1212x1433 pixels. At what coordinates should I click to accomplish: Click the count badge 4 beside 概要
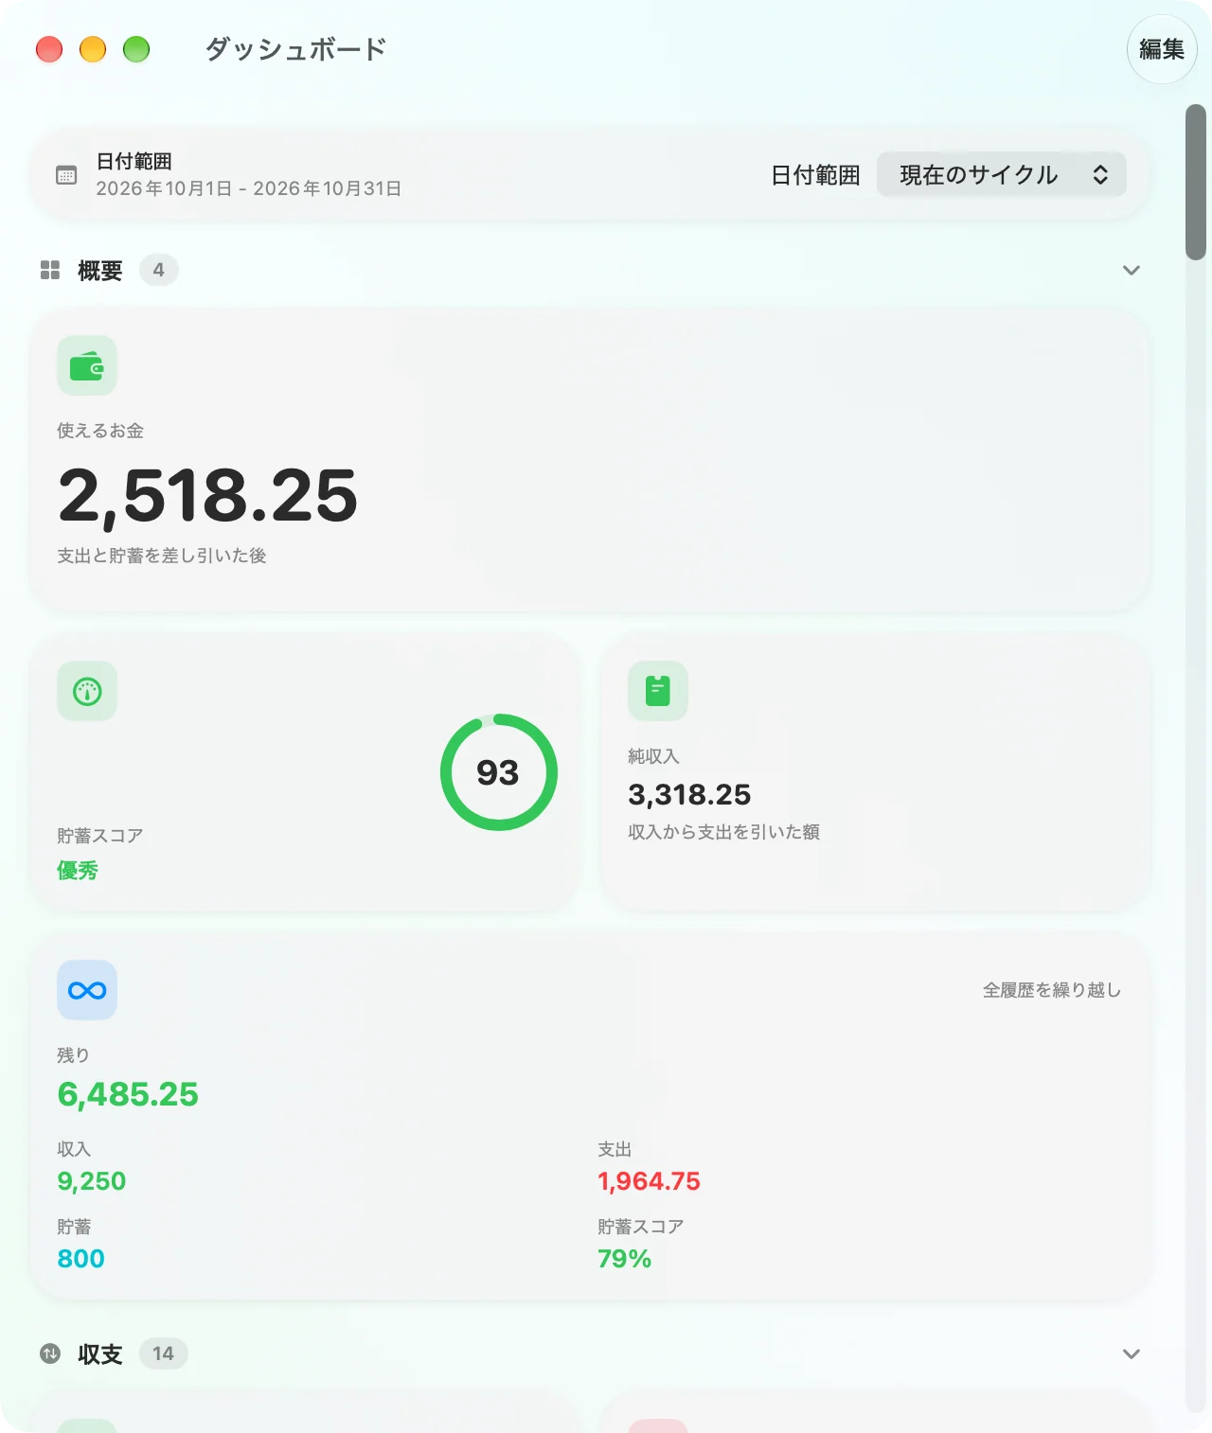pos(159,270)
